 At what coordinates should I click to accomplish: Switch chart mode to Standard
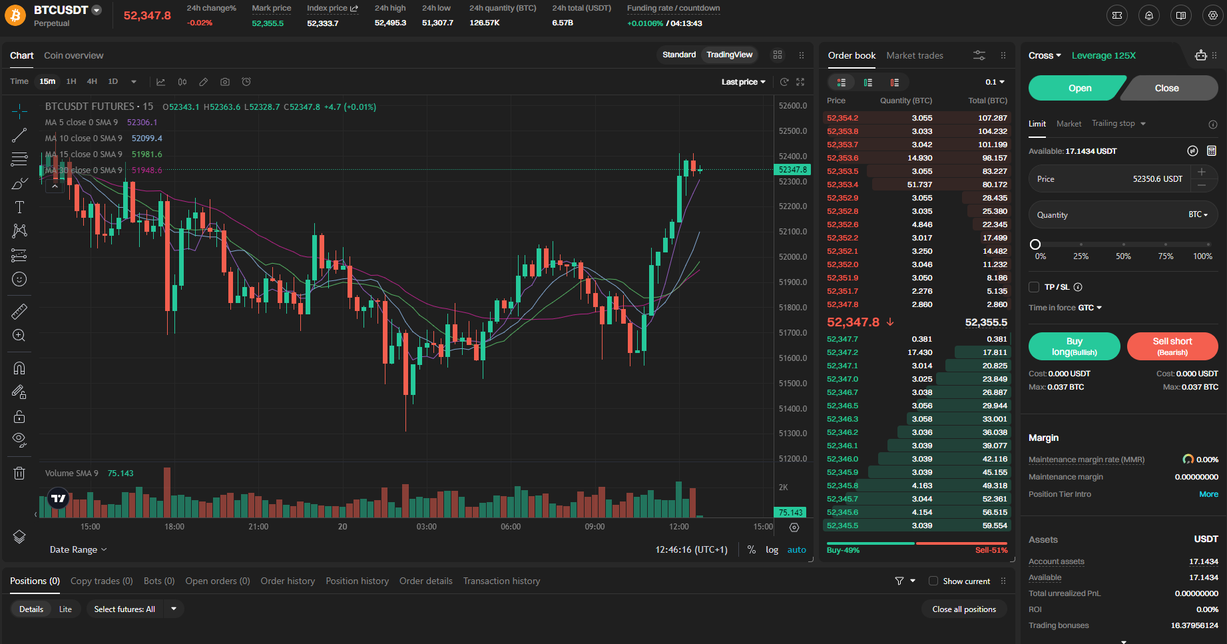coord(679,55)
